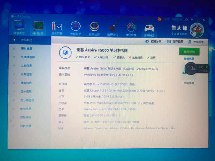Open 性能测试 performance benchmark
Image resolution: width=215 pixels, height=161 pixels.
pos(76,28)
